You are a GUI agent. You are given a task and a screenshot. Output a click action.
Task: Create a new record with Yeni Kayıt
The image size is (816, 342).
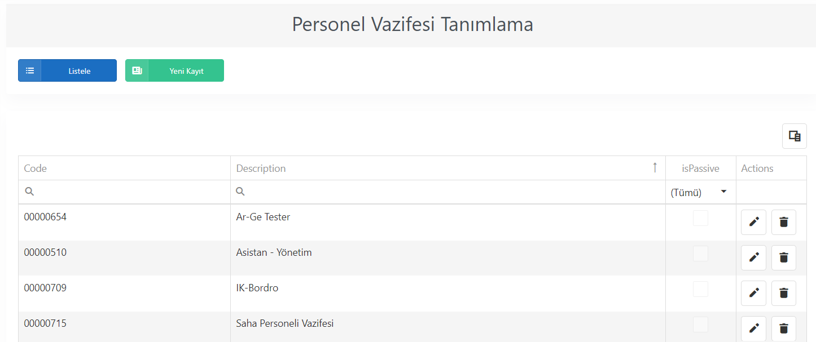(174, 70)
